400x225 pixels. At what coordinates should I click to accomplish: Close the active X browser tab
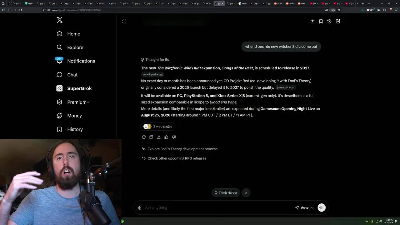(x=222, y=3)
